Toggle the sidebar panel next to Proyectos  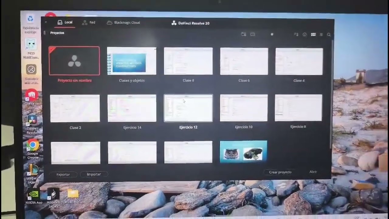(x=45, y=33)
